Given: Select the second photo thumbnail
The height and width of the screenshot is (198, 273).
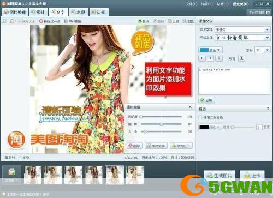Looking at the screenshot, I should (53, 175).
